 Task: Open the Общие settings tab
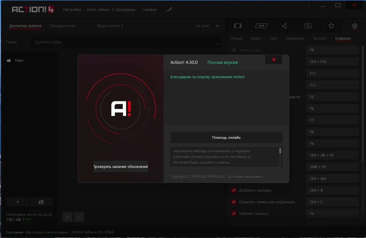(x=236, y=38)
